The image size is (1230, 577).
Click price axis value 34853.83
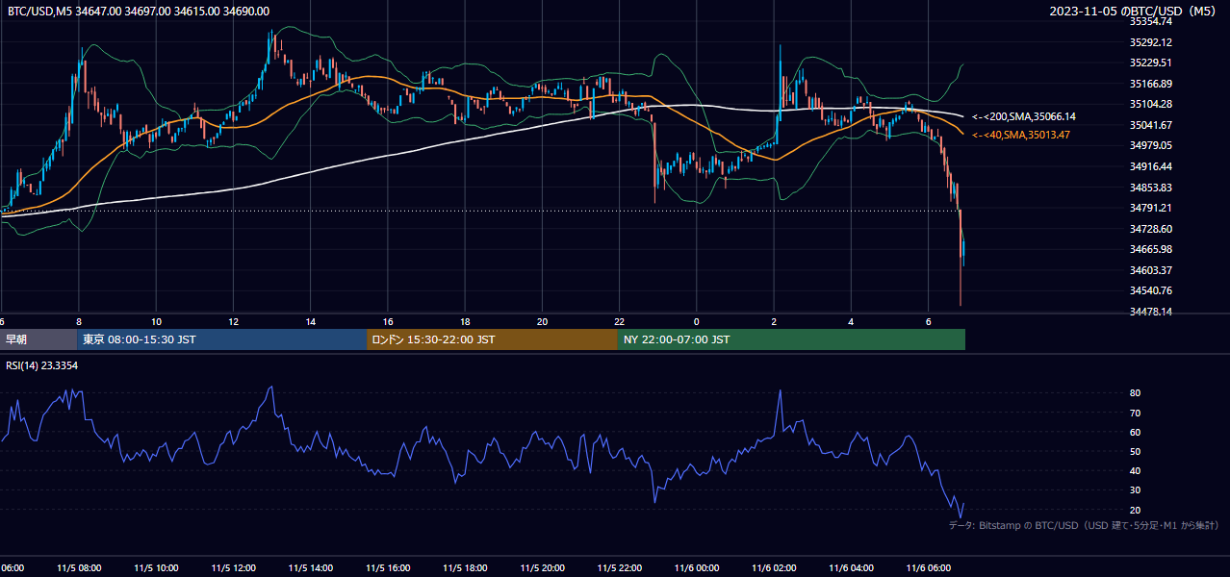1150,188
